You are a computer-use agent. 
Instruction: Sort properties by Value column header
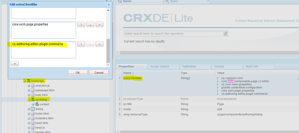point(257,73)
